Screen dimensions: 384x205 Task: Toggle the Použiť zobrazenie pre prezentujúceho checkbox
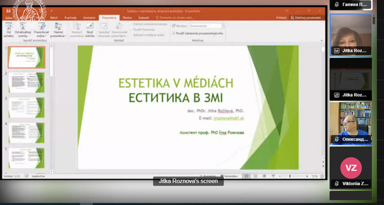coord(174,33)
